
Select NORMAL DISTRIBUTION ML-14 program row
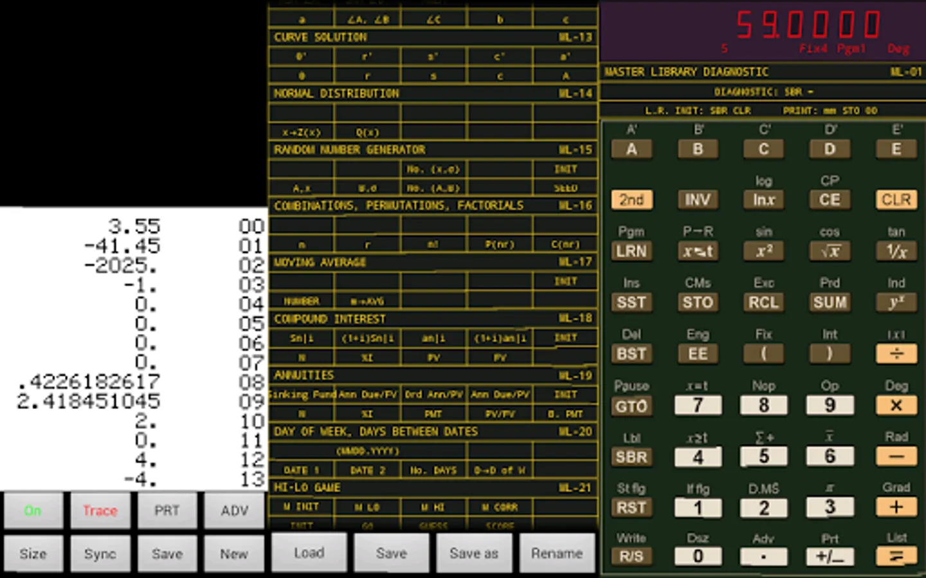tap(433, 94)
